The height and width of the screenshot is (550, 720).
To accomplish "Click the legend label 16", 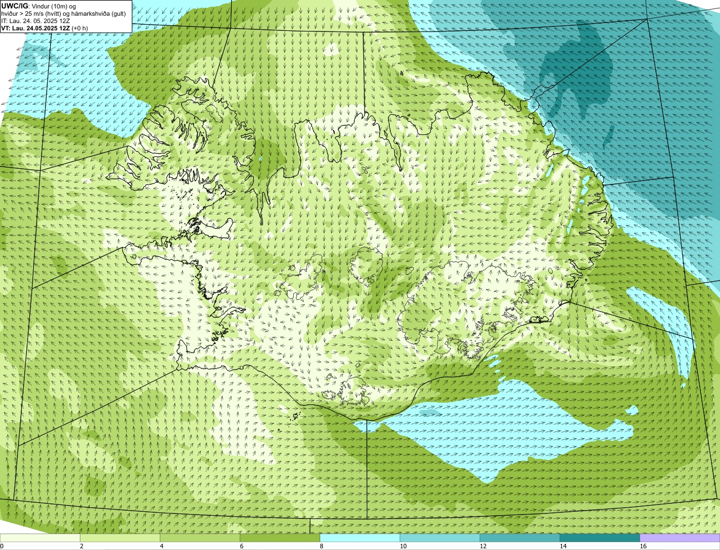I will tap(643, 546).
